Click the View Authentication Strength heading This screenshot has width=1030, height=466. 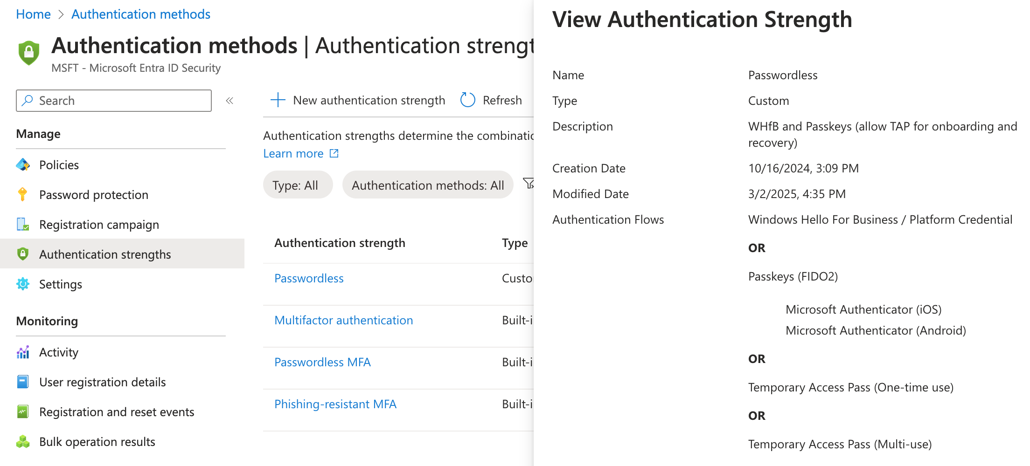(702, 20)
